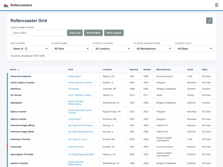Sort by the Opened column header
This screenshot has height=167, width=223.
click(134, 70)
